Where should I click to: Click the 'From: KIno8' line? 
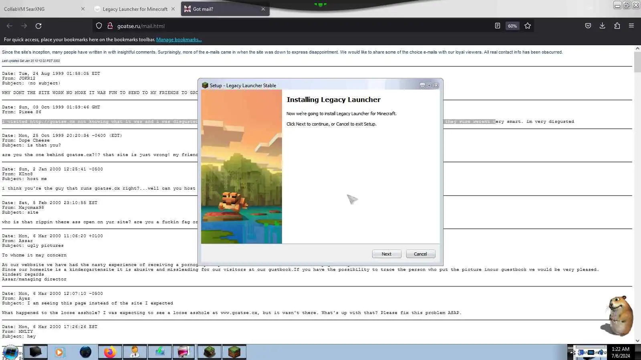[17, 174]
